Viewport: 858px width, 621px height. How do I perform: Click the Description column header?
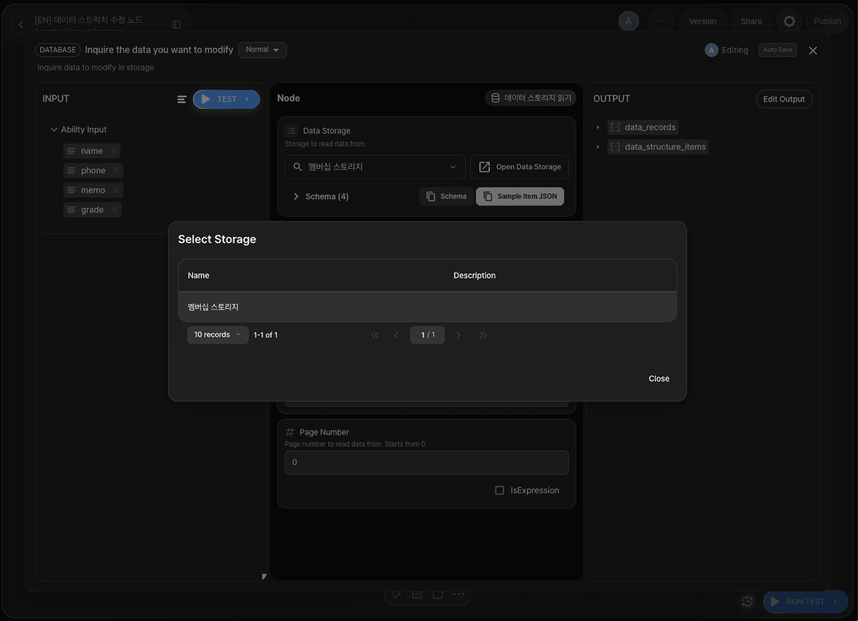coord(474,275)
